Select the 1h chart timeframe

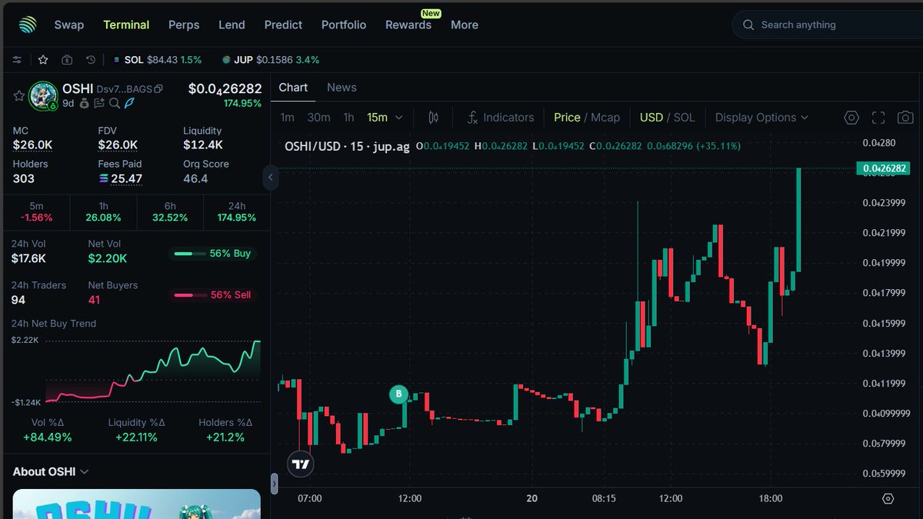coord(348,118)
